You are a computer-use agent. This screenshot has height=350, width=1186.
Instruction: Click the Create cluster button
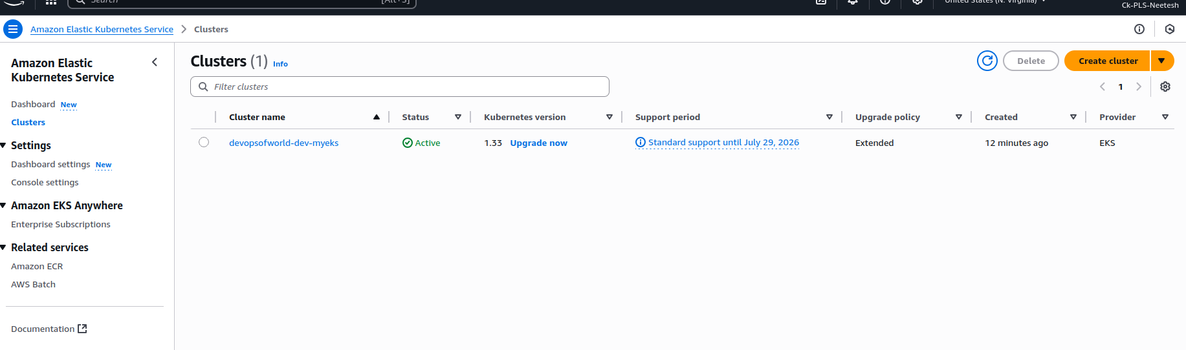tap(1108, 61)
